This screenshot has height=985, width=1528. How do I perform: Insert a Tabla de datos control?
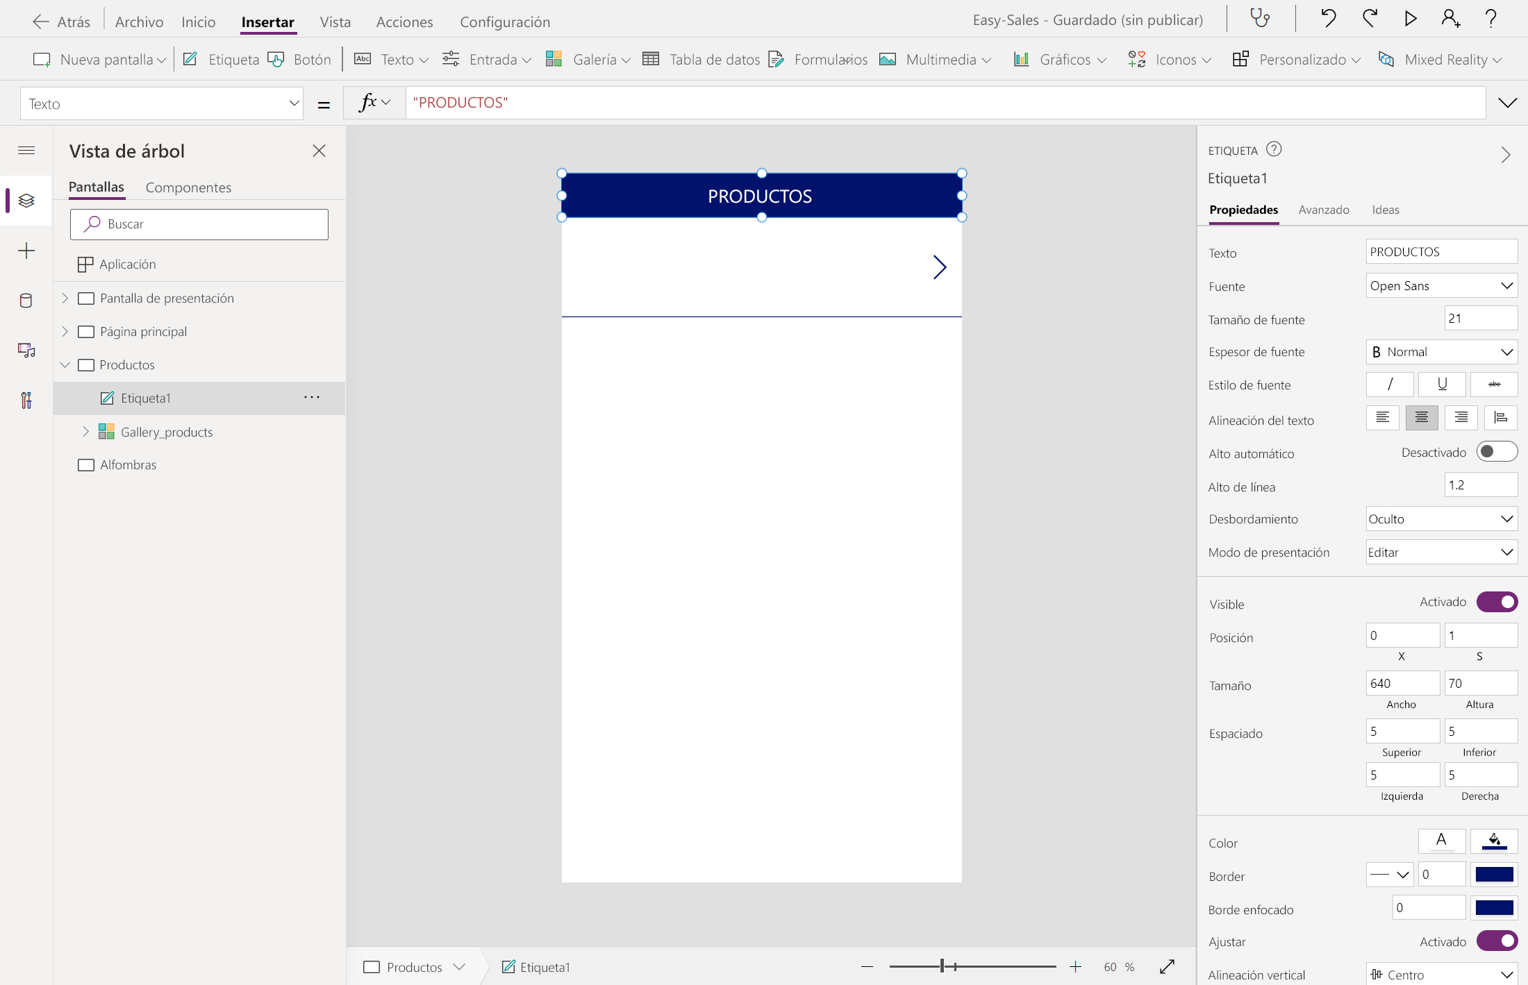[702, 59]
